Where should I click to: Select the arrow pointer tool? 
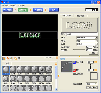[4, 58]
